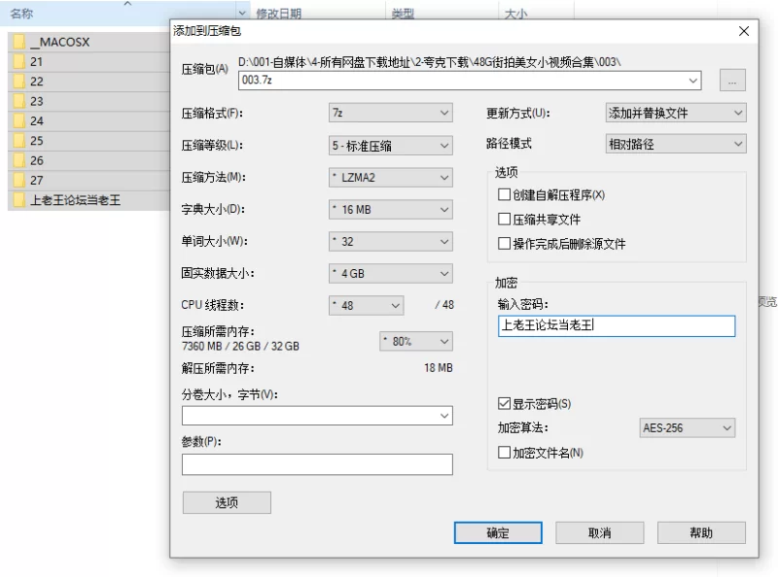Screen dimensions: 778x577
Task: Open the CPU 线程数 48 dropdown
Action: click(367, 305)
